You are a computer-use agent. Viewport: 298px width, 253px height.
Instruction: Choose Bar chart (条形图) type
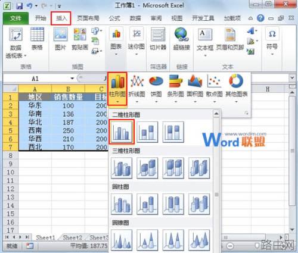[175, 89]
